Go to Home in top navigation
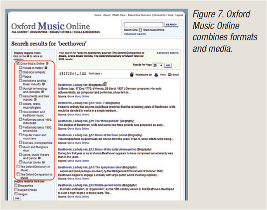This screenshot has width=267, height=210. [x=97, y=15]
